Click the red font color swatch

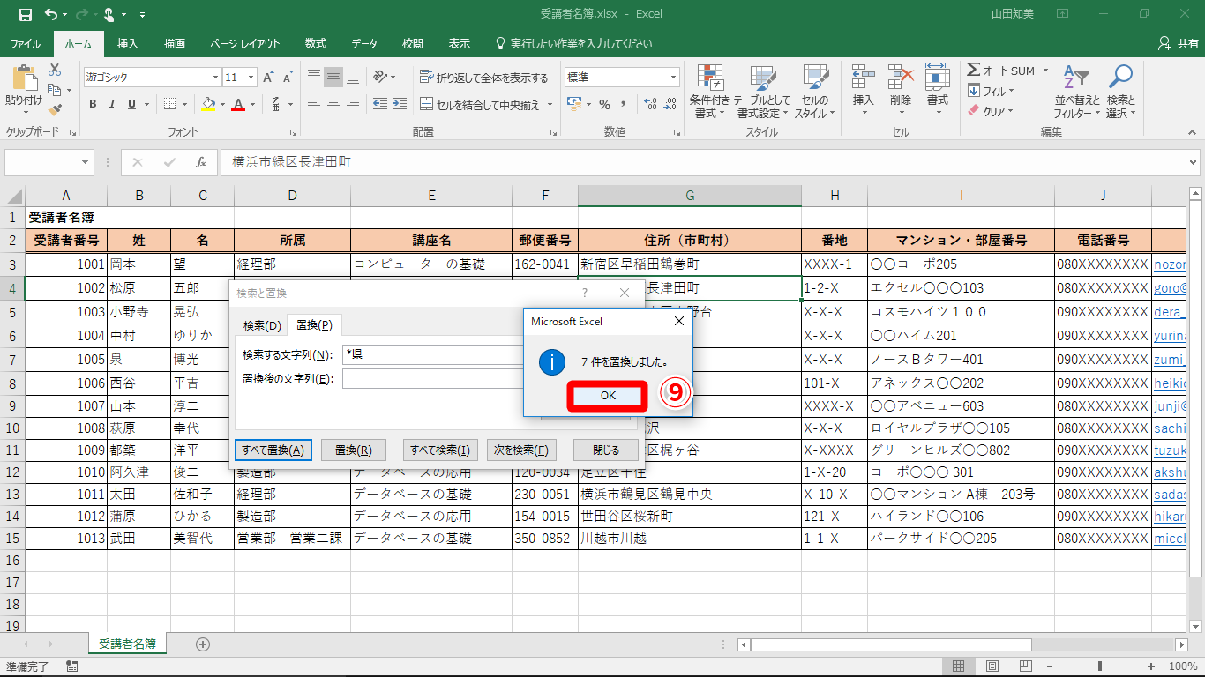pos(237,105)
